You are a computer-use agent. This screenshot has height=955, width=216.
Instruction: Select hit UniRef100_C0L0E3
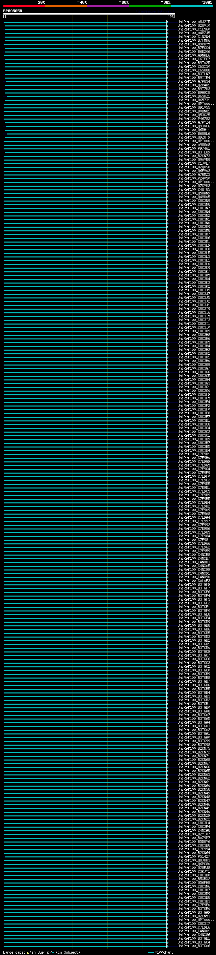pos(194,581)
